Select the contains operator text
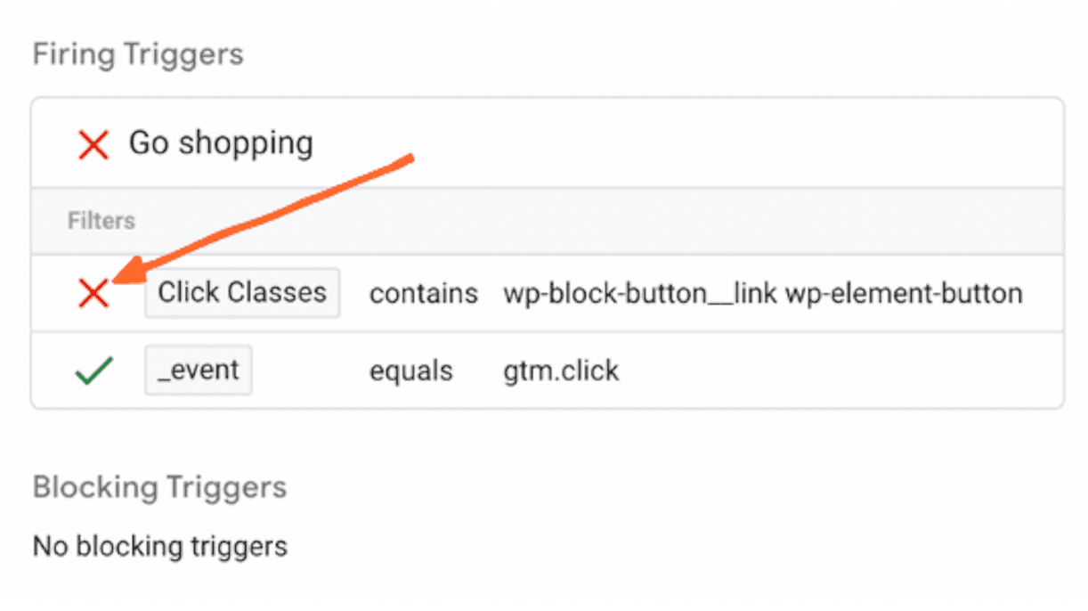Viewport: 1088px width, 611px height. point(423,292)
